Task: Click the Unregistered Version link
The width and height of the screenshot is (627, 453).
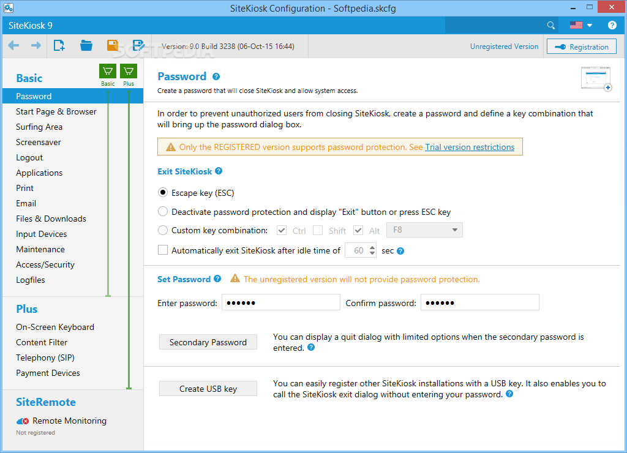Action: 504,47
